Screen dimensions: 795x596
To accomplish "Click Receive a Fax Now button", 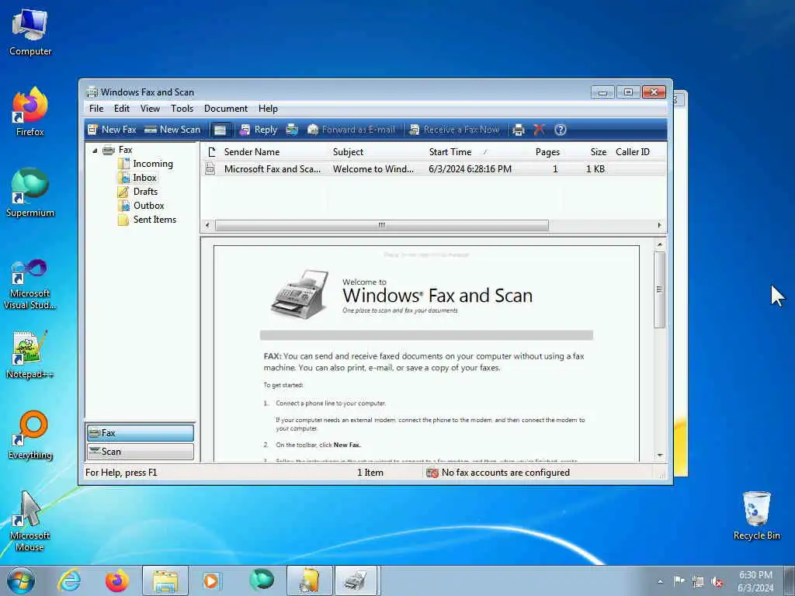I will [454, 130].
